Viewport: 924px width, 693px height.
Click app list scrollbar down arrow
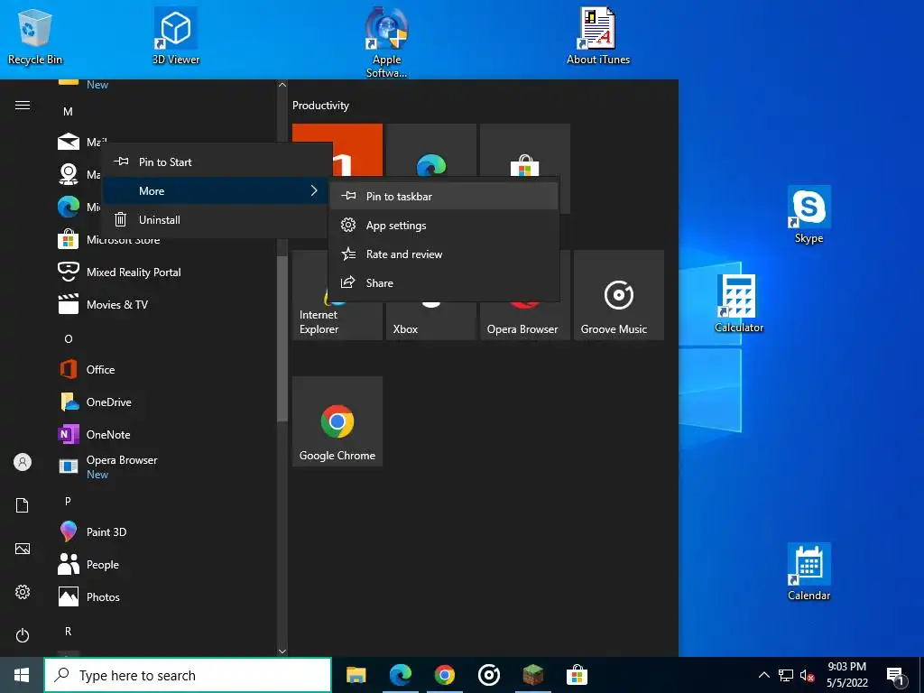point(282,651)
